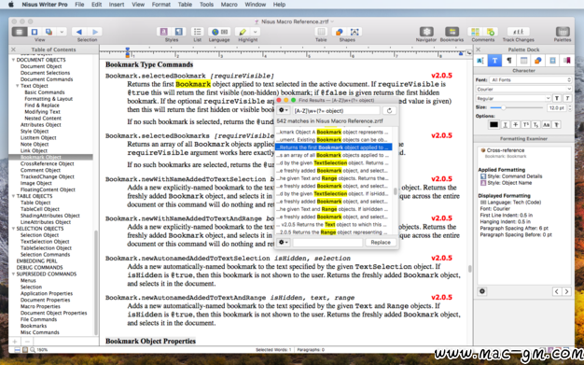Select CrossReference Object in Table of Contents
Image resolution: width=584 pixels, height=365 pixels.
tap(47, 163)
